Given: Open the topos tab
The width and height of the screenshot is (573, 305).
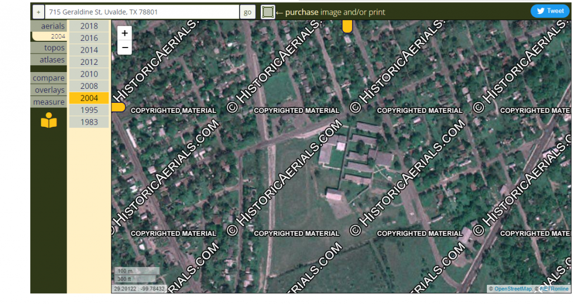Looking at the screenshot, I should (49, 48).
